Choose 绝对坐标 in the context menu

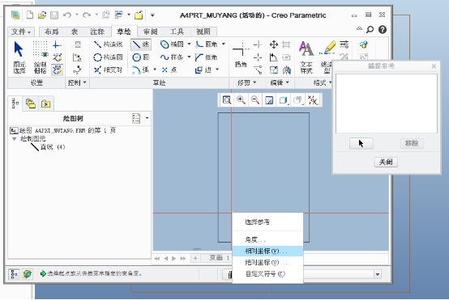267,263
